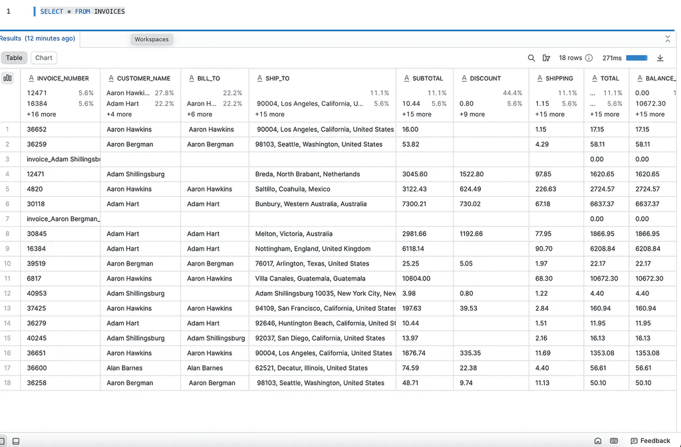This screenshot has height=447, width=681.
Task: Collapse the results panel with the top-right chevron
Action: 667,39
